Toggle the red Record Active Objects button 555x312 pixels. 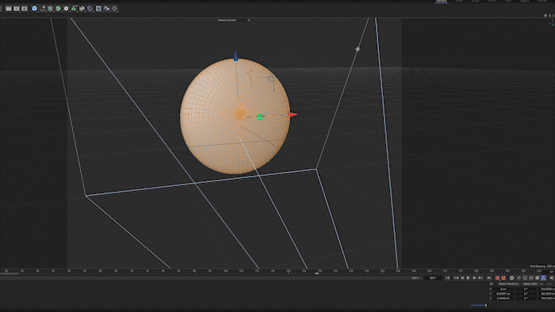coord(497,278)
